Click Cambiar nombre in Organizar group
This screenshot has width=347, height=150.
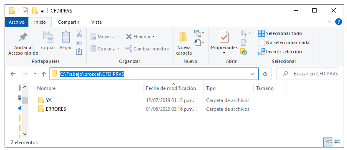coord(147,49)
